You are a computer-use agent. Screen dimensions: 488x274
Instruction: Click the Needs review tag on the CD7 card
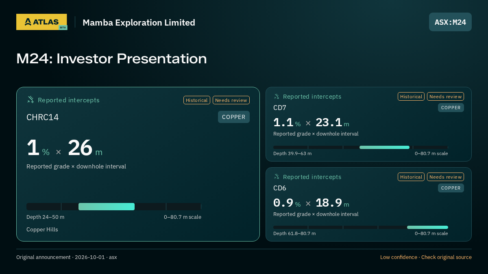point(445,97)
